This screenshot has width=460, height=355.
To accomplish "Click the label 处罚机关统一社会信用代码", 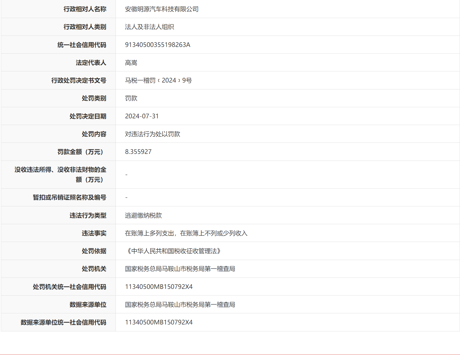I will coord(70,287).
